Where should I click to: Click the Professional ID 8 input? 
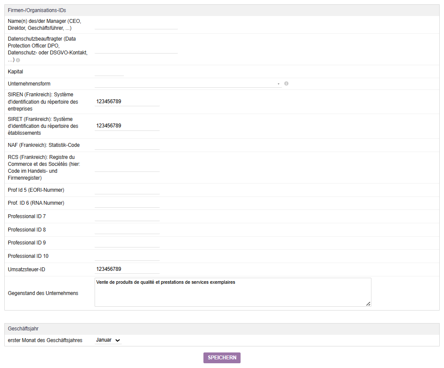(127, 230)
